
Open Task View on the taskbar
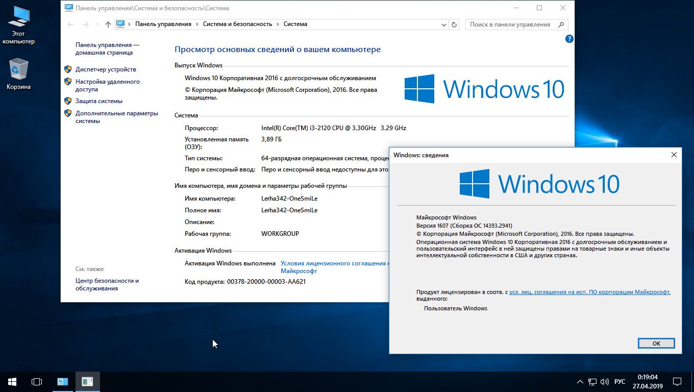point(37,381)
